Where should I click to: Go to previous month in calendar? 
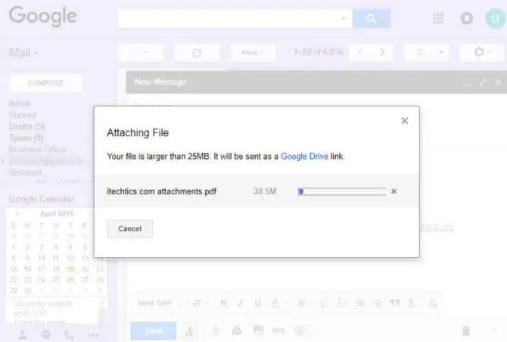point(17,213)
